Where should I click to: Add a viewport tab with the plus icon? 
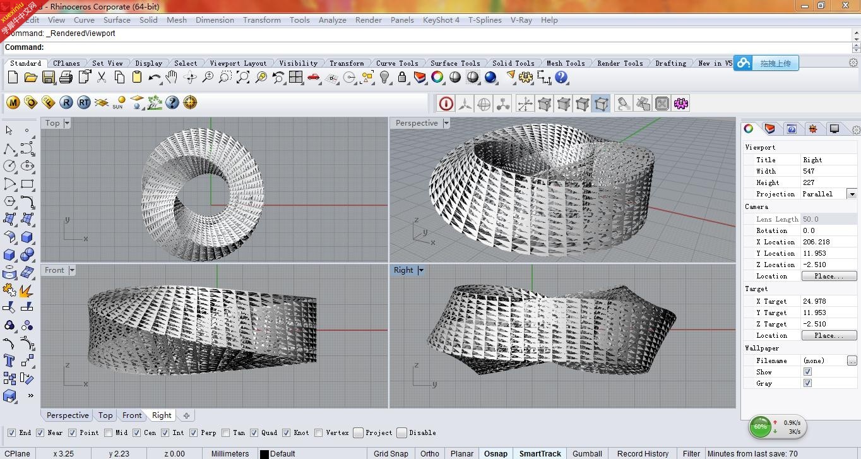pyautogui.click(x=186, y=415)
